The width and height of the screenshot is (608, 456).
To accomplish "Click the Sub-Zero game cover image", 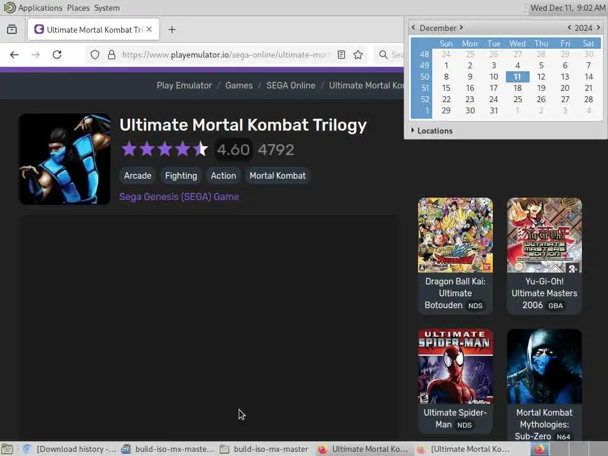I will (x=65, y=159).
